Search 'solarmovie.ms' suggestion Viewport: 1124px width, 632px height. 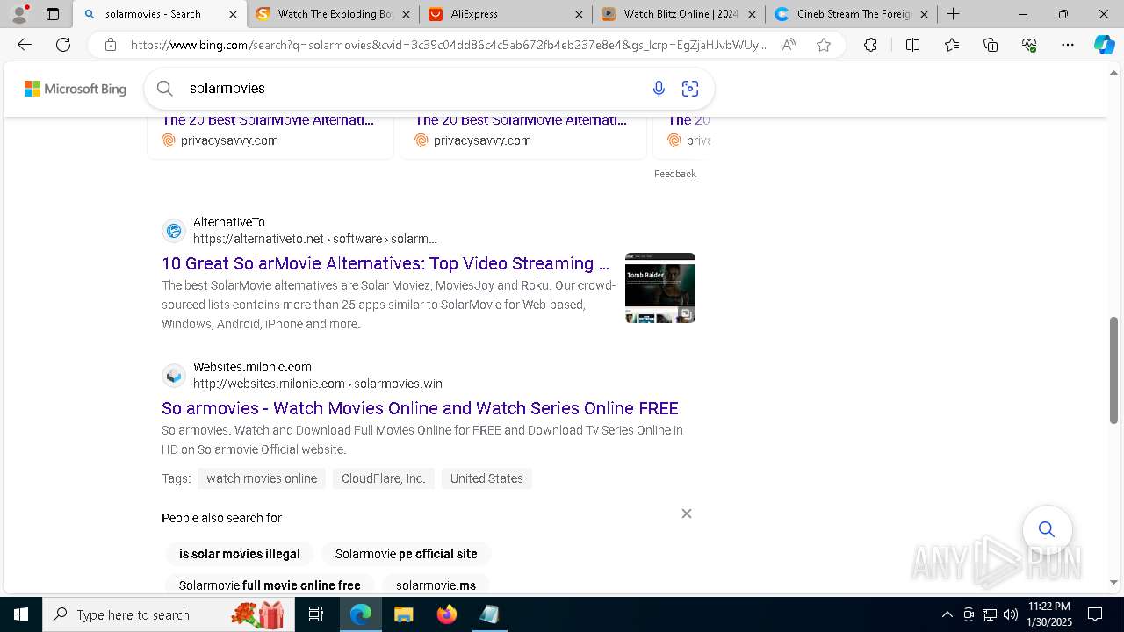click(x=436, y=585)
